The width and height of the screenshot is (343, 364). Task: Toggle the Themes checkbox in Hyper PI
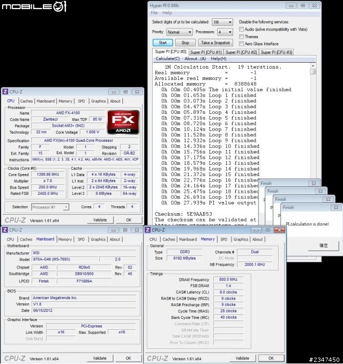tap(242, 37)
